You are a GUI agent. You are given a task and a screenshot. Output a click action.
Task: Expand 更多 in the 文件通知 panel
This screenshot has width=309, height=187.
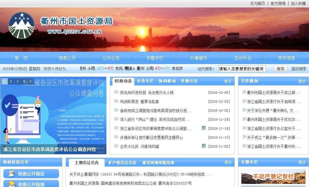click(x=302, y=81)
